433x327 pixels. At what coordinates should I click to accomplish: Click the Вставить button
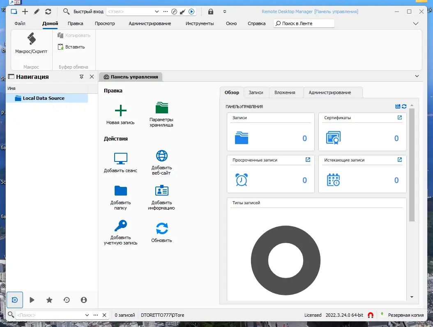coord(71,47)
